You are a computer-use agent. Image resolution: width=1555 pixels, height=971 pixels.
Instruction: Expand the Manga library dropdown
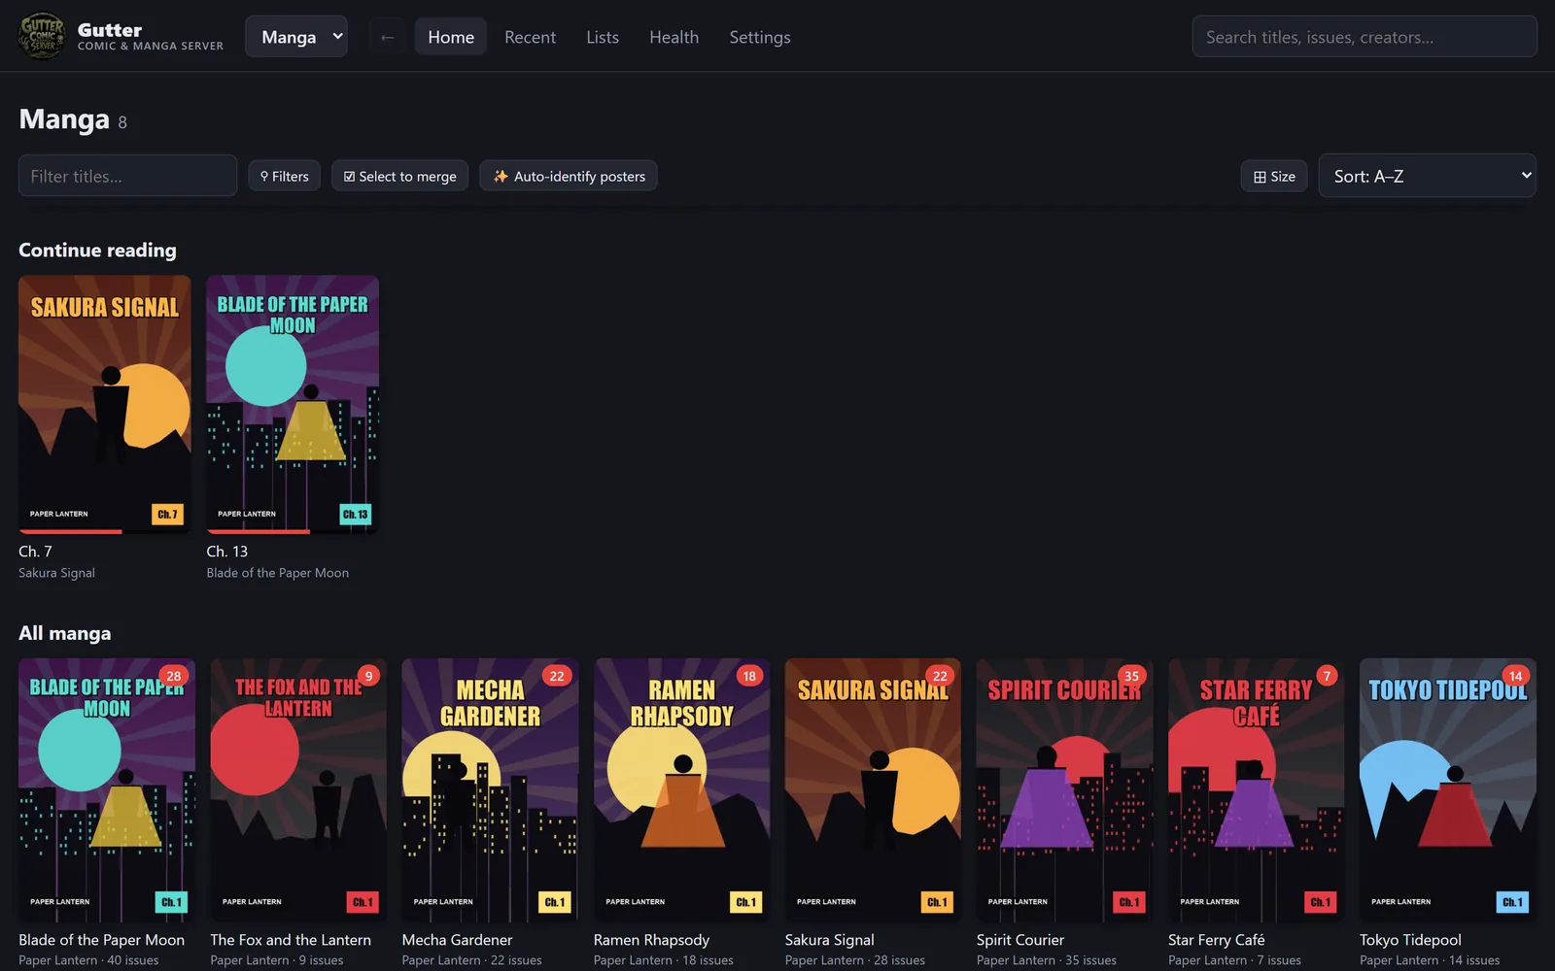(x=296, y=37)
